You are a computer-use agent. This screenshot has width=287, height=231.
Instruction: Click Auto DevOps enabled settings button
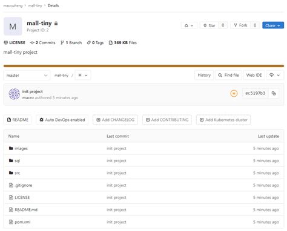(x=62, y=120)
